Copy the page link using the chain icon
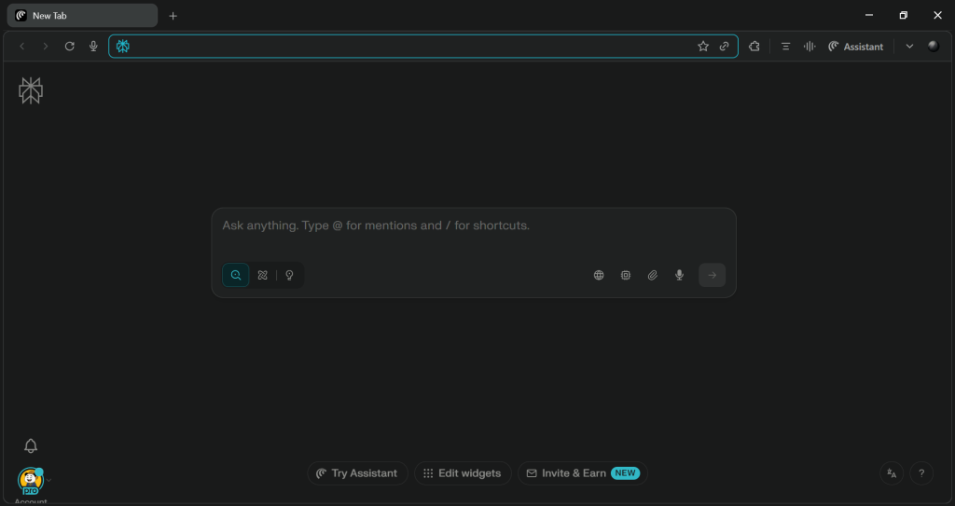955x506 pixels. [x=724, y=47]
